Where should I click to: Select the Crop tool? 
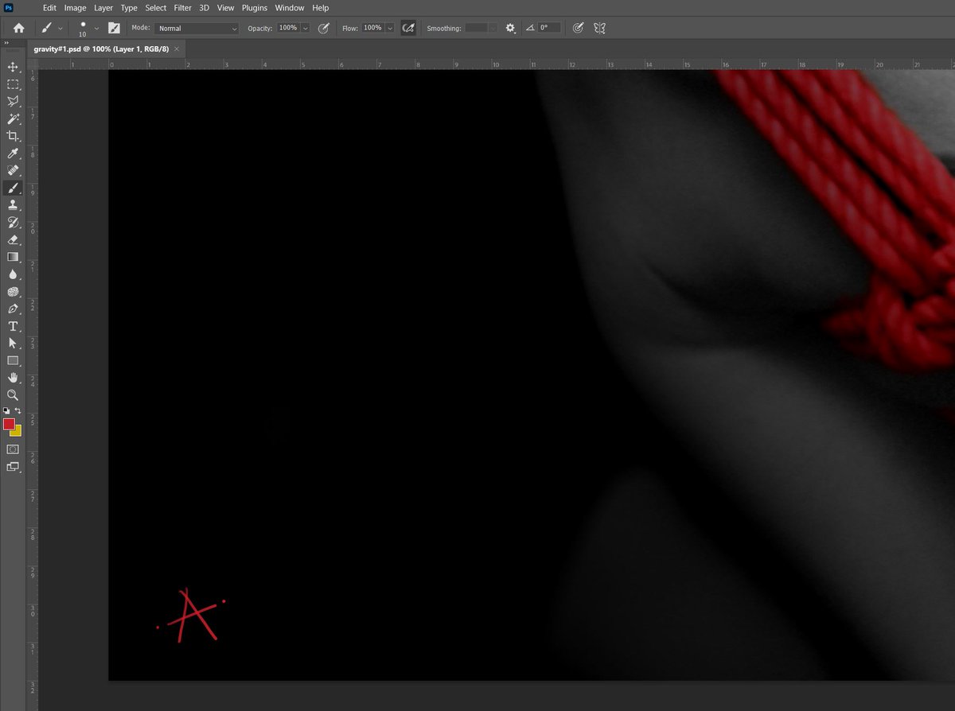coord(13,136)
